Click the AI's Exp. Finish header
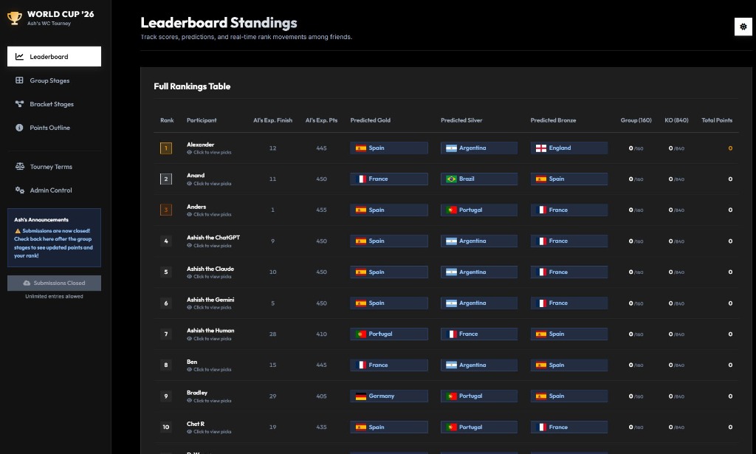756x454 pixels. [x=273, y=120]
